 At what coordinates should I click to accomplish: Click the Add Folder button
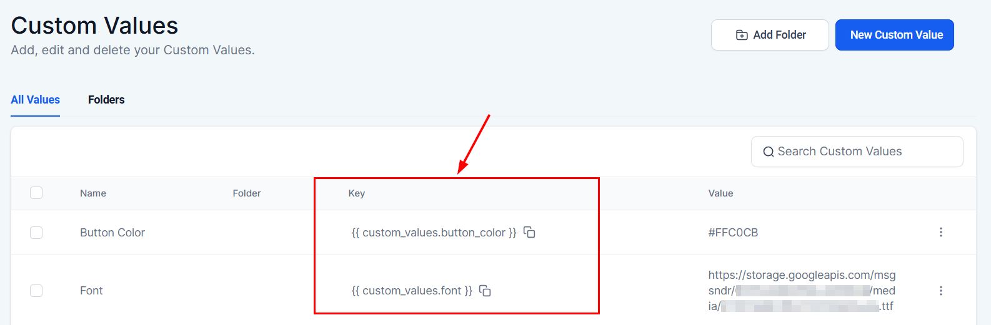coord(770,35)
